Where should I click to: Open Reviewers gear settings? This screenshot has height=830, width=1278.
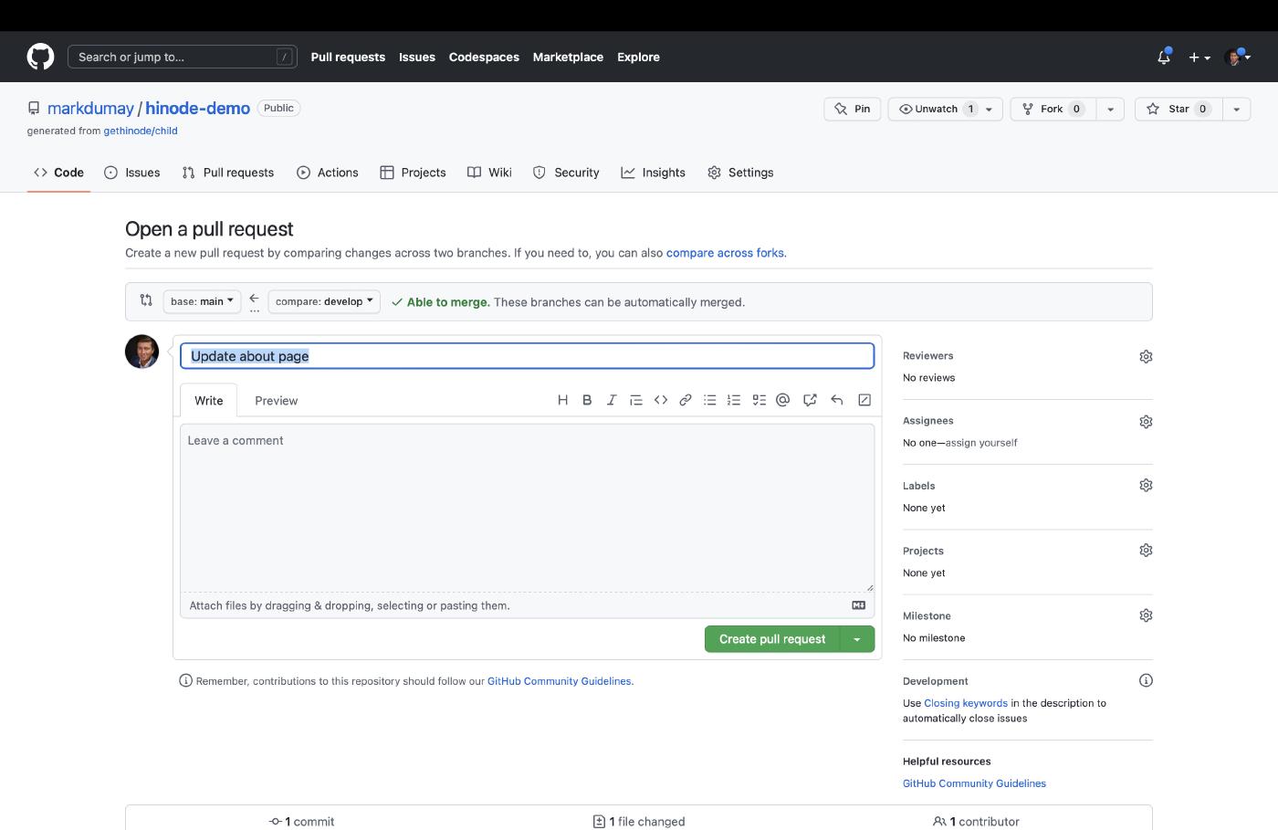pyautogui.click(x=1146, y=356)
